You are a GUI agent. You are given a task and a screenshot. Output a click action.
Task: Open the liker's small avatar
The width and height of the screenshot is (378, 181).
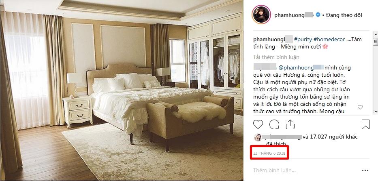point(258,137)
